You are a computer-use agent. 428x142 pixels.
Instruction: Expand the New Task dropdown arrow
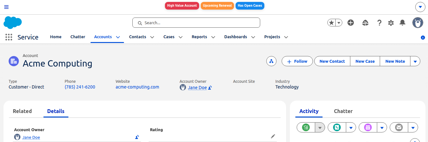[x=320, y=127]
